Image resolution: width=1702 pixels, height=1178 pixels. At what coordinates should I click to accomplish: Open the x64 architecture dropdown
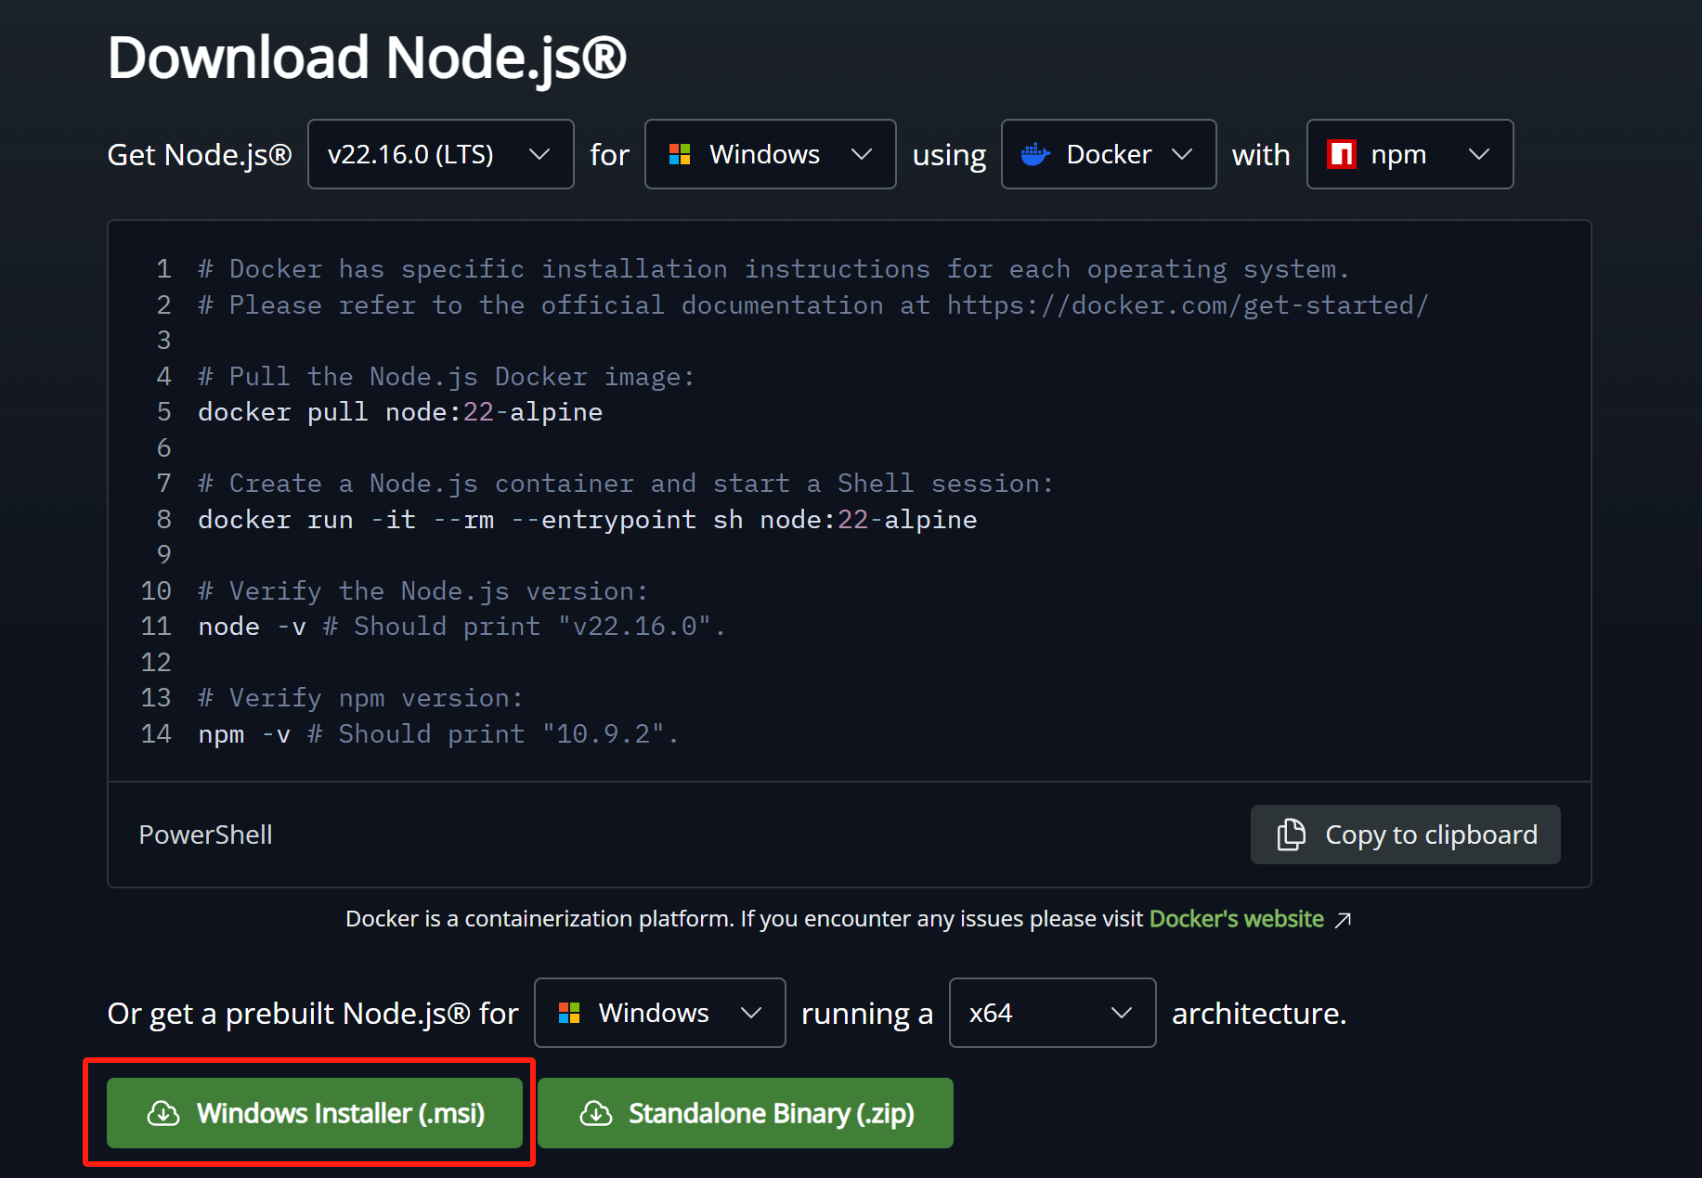(x=1052, y=1013)
